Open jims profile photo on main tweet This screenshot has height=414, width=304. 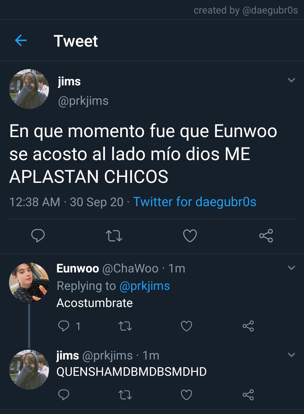pyautogui.click(x=29, y=89)
